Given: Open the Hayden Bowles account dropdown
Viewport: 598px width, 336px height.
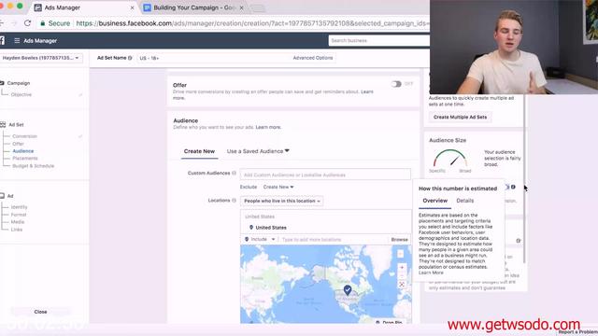Looking at the screenshot, I should tap(40, 58).
